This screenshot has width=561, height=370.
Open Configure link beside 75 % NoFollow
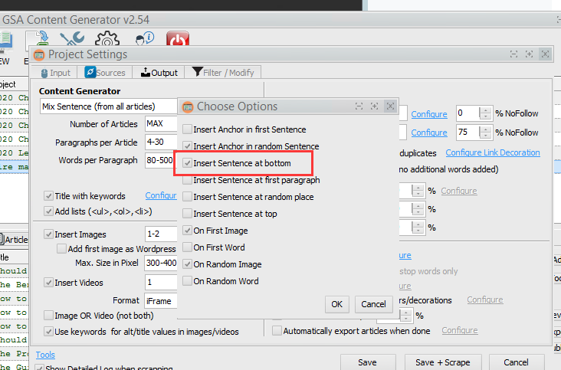point(429,133)
